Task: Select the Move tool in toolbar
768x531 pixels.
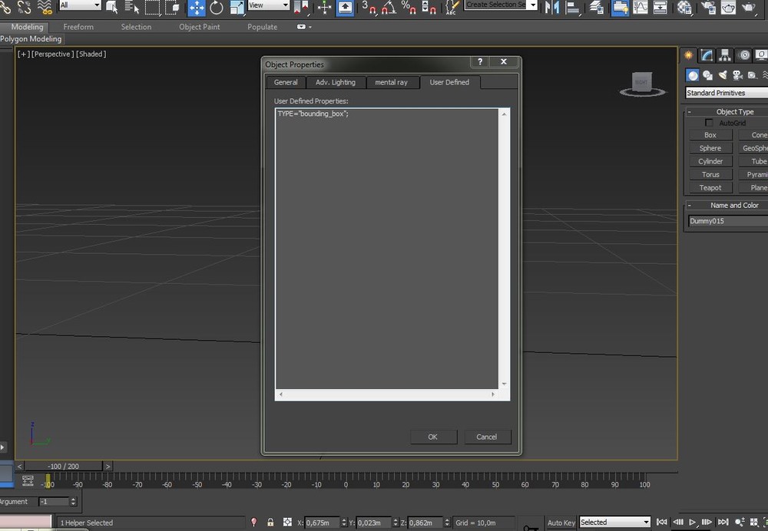Action: coord(197,8)
